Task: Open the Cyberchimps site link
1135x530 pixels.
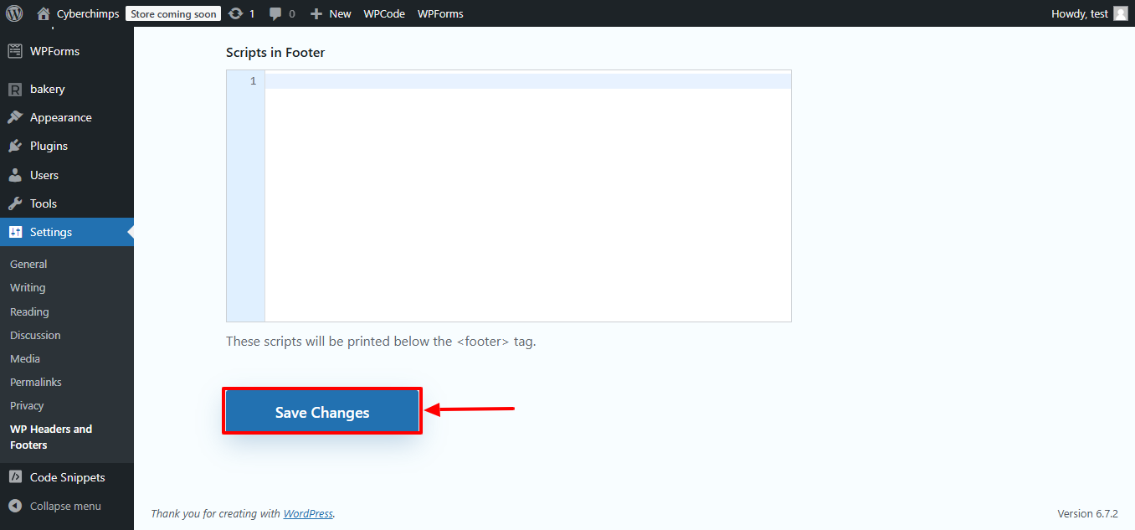Action: click(x=88, y=13)
